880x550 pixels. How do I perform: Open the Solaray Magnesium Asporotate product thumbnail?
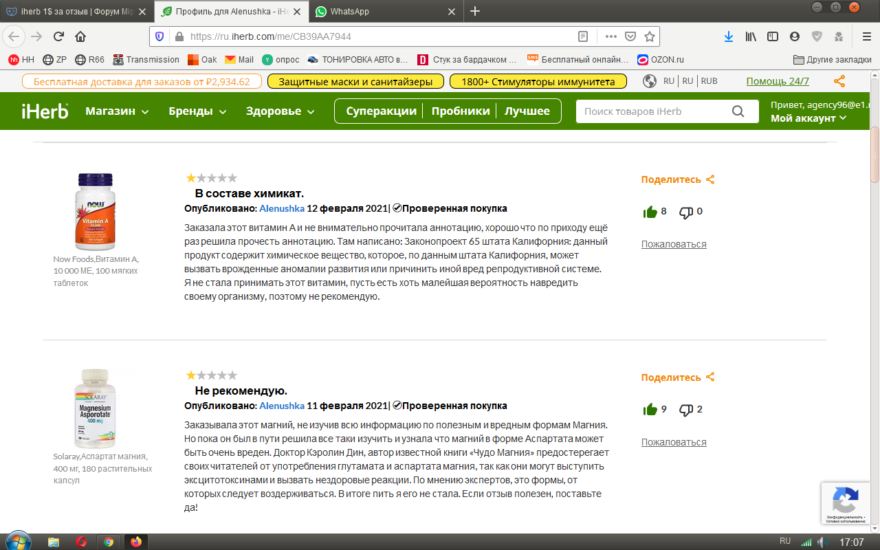tap(95, 409)
